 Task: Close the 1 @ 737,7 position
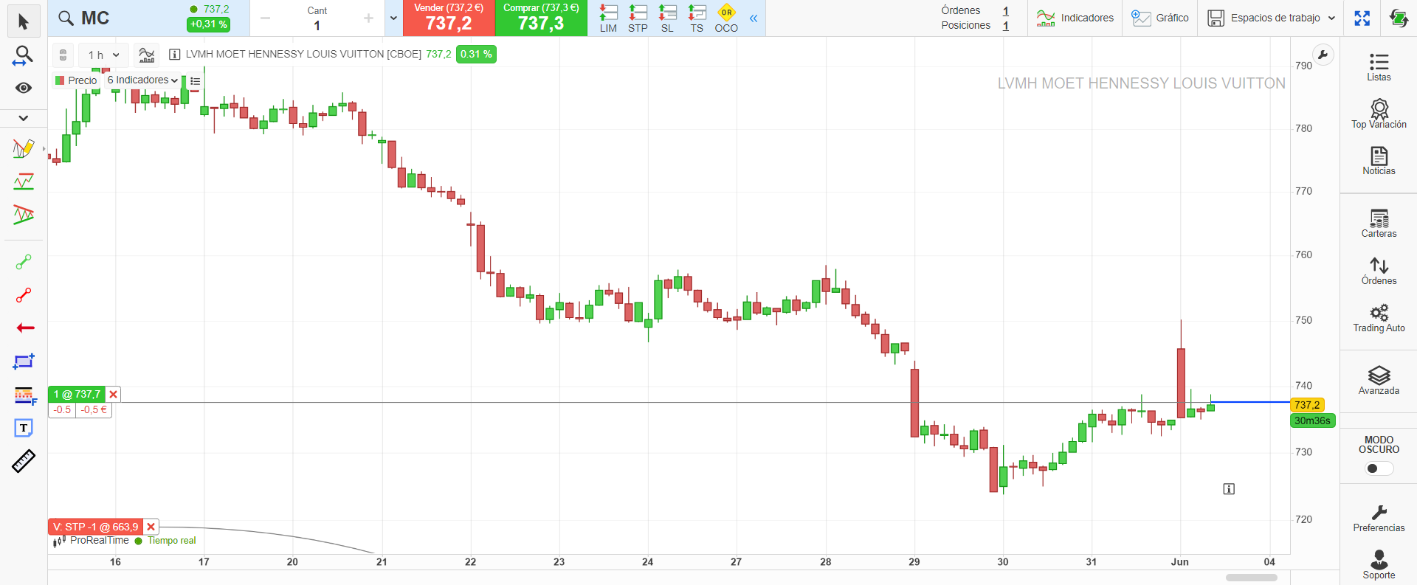coord(113,395)
